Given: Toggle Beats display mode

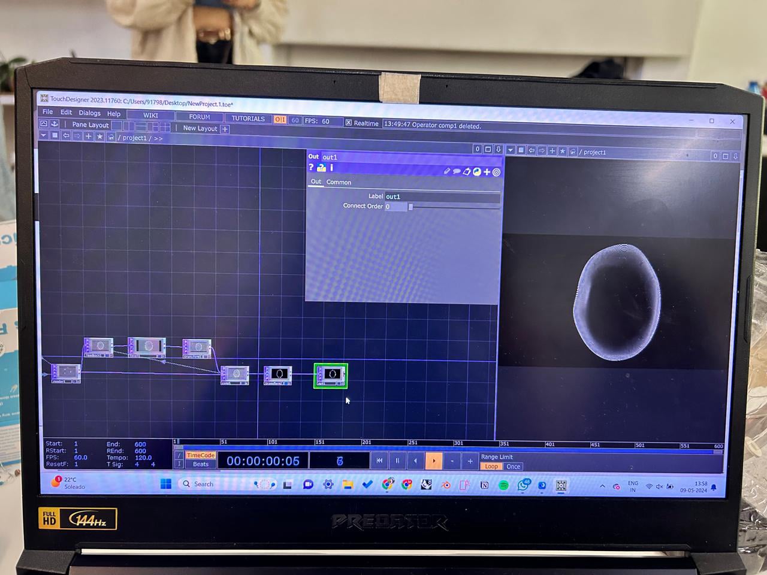Looking at the screenshot, I should point(201,464).
